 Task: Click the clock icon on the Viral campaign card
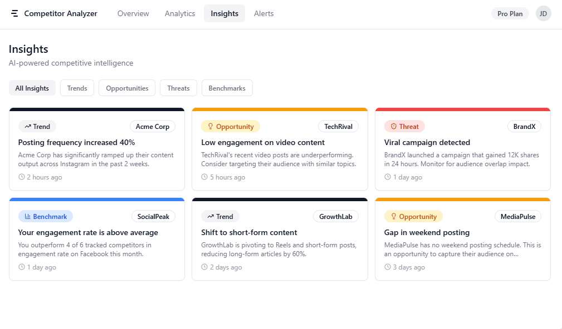pyautogui.click(x=388, y=177)
